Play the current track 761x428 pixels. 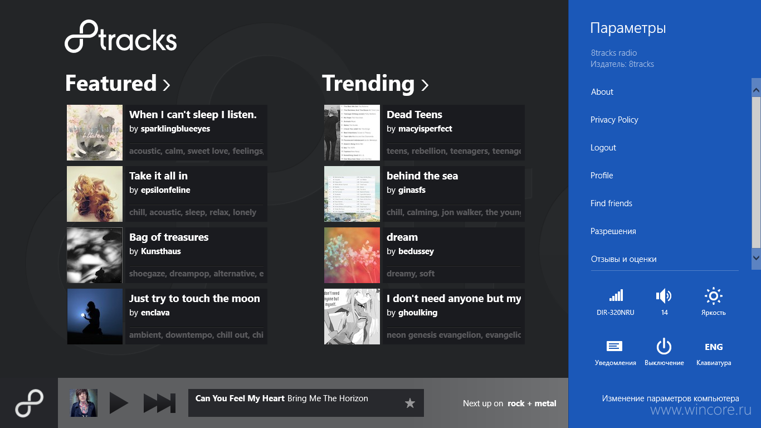point(119,403)
